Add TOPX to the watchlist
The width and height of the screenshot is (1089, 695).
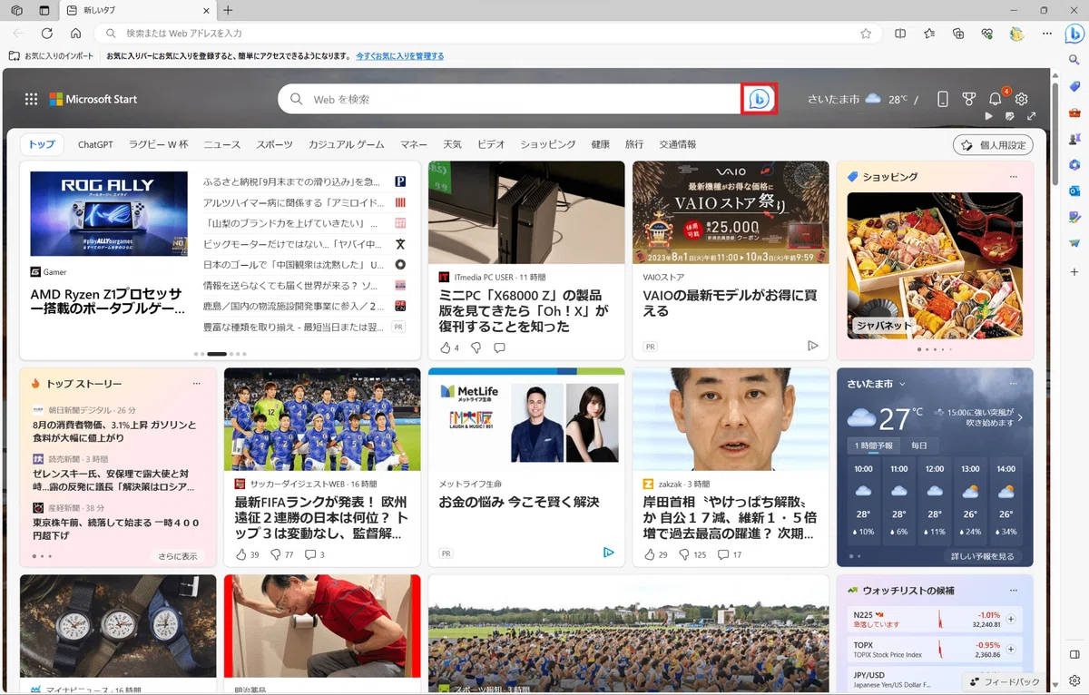pyautogui.click(x=1011, y=650)
